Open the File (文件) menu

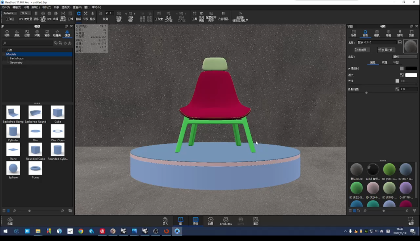(x=5, y=7)
